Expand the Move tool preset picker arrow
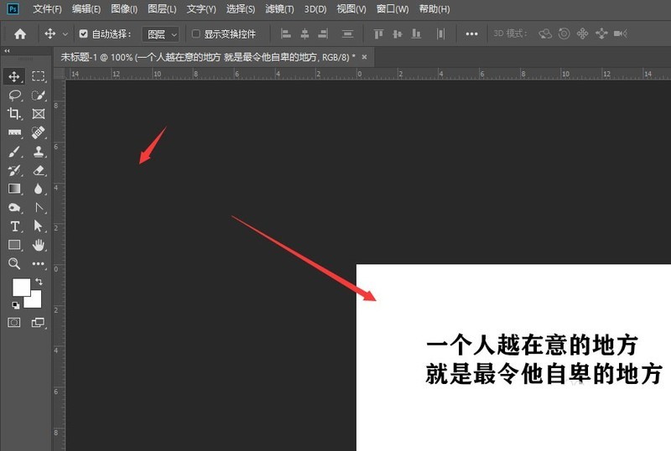The height and width of the screenshot is (451, 671). point(65,34)
